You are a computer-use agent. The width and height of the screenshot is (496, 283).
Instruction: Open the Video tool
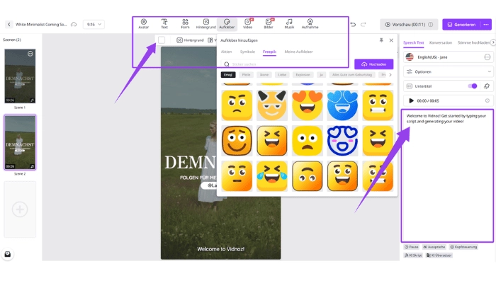pyautogui.click(x=248, y=23)
